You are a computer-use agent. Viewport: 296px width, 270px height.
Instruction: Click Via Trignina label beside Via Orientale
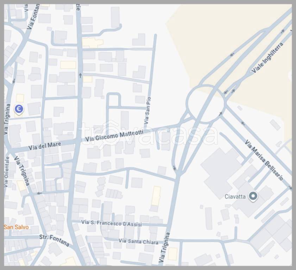coord(22,171)
